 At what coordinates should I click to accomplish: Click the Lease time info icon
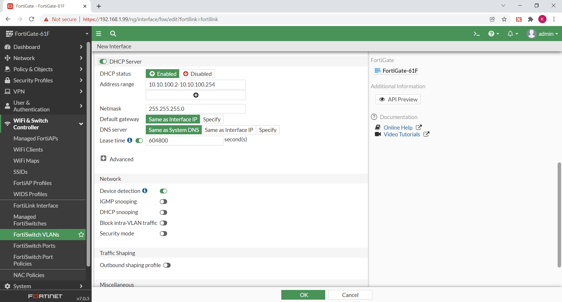(130, 140)
